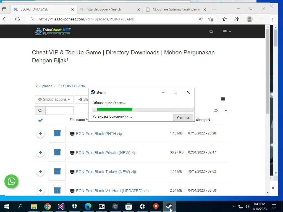The height and width of the screenshot is (212, 283).
Task: Download EGN-PointBlank-Turkey-(NEW).zip link
Action: (106, 172)
